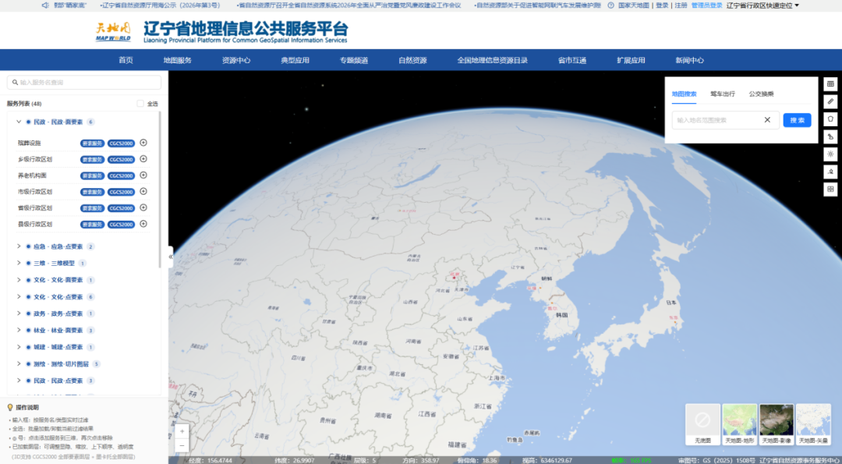Expand the 文化 - 文化-面要素 group
Viewport: 842px width, 464px height.
[19, 280]
